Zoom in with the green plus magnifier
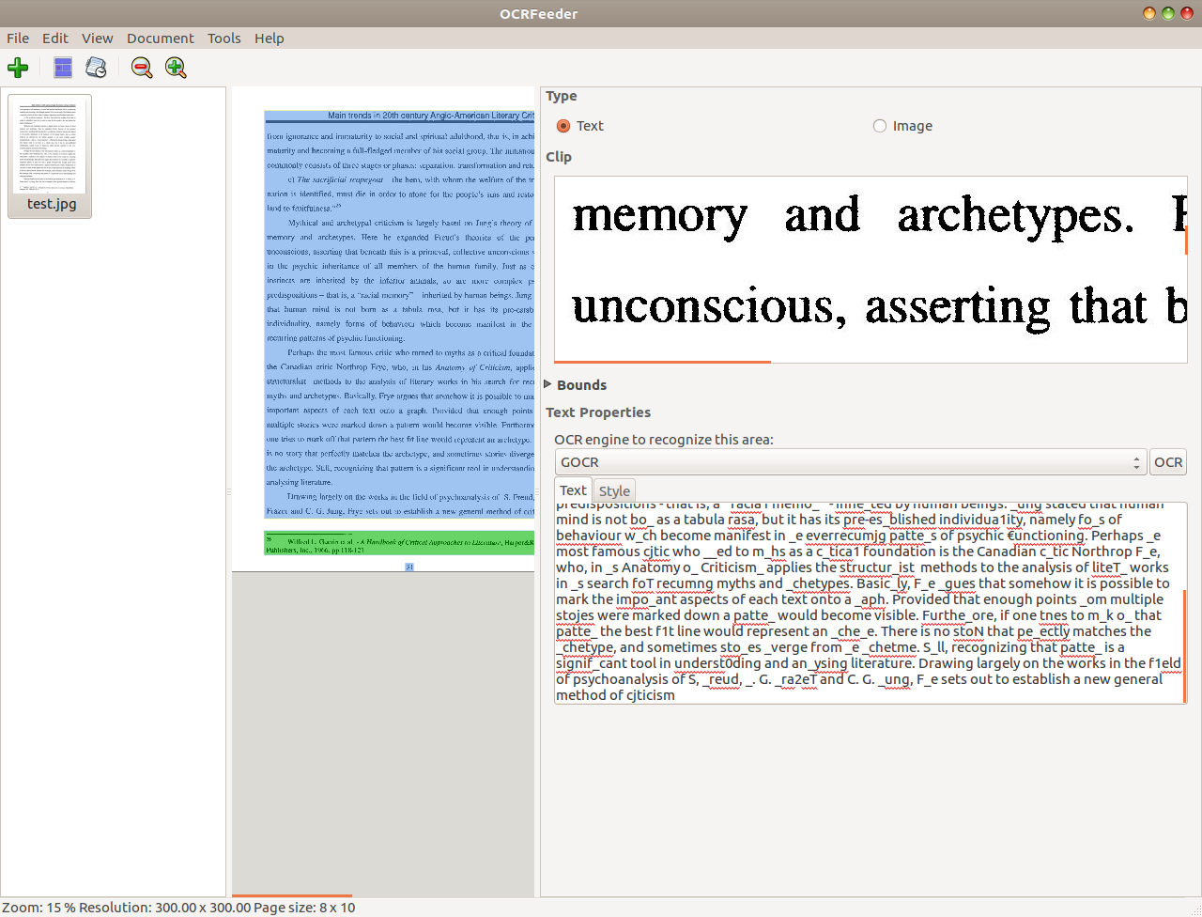Viewport: 1202px width, 917px height. (176, 68)
